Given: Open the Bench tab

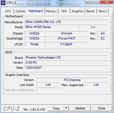Looking at the screenshot, I should (x=91, y=11).
